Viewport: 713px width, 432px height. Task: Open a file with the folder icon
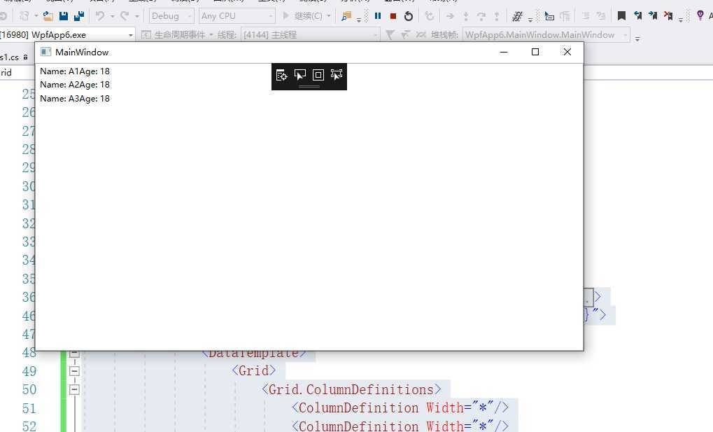[x=48, y=16]
